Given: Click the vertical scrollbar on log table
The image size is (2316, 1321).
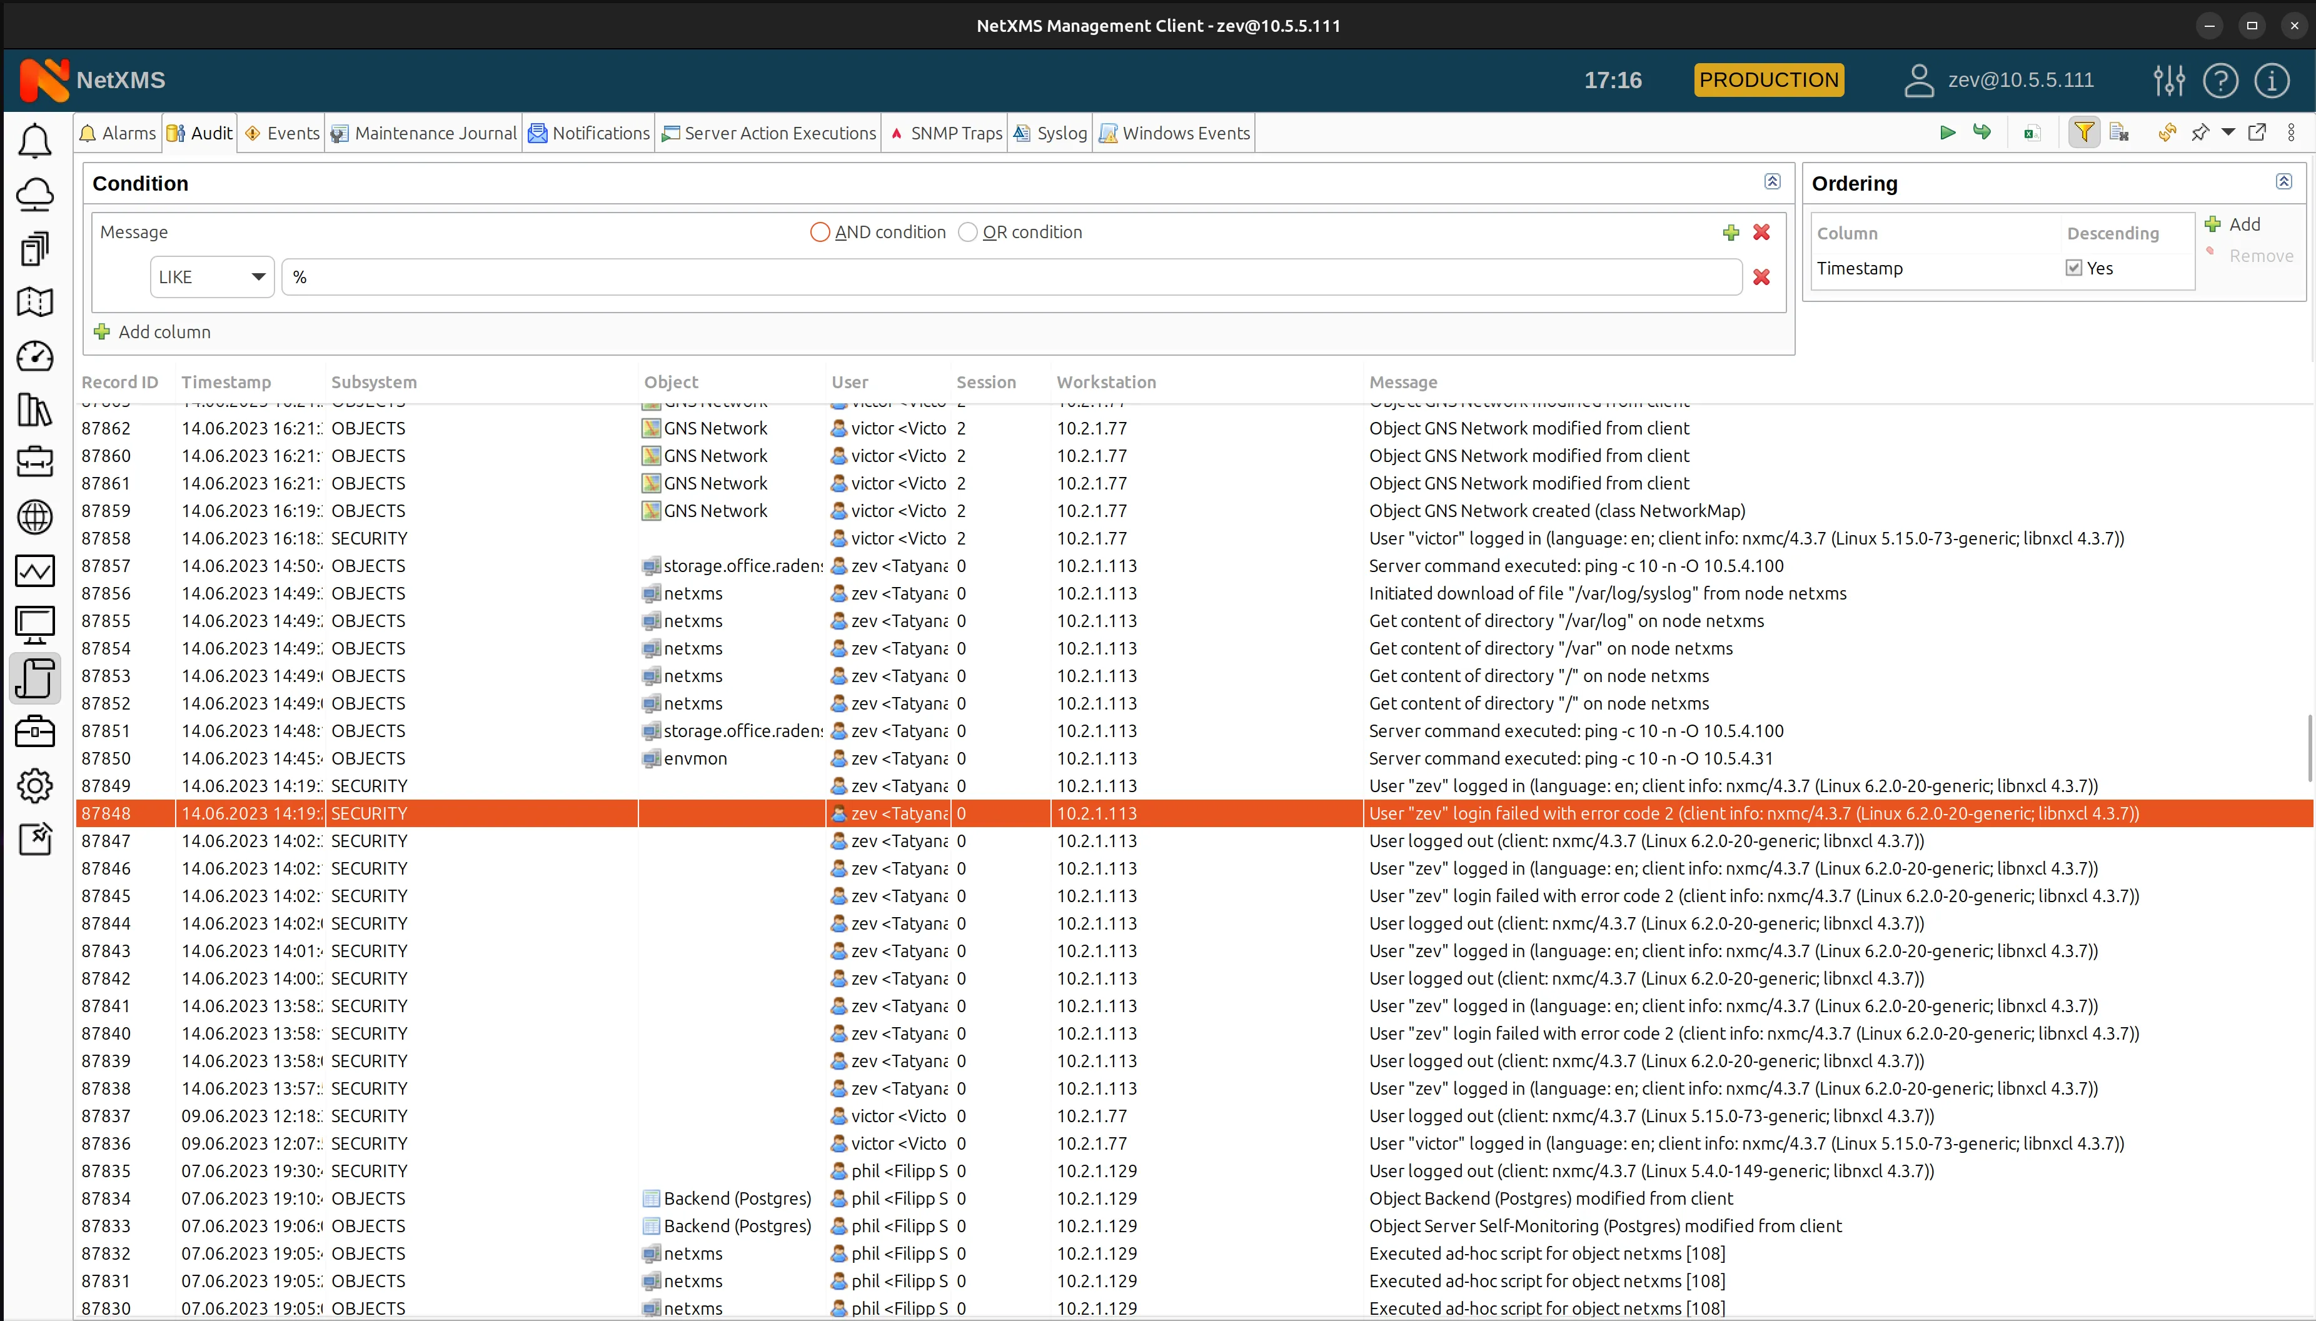Looking at the screenshot, I should click(2310, 748).
